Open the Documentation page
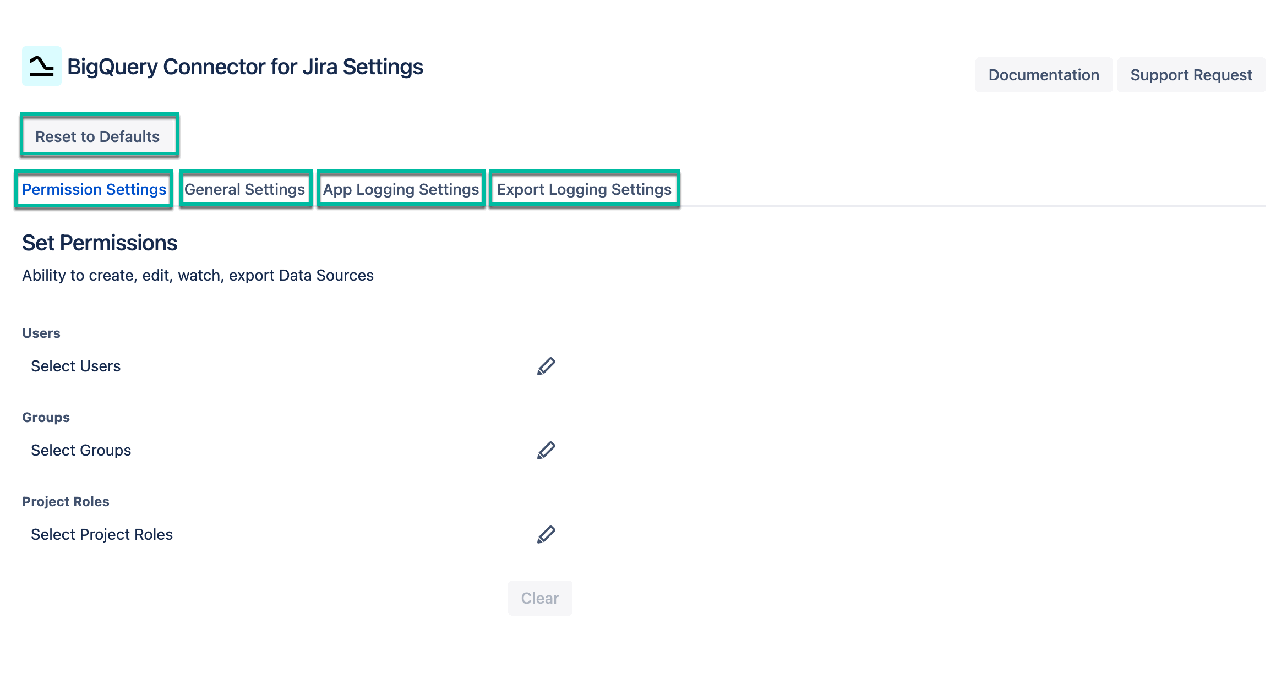The width and height of the screenshot is (1287, 690). click(x=1043, y=74)
